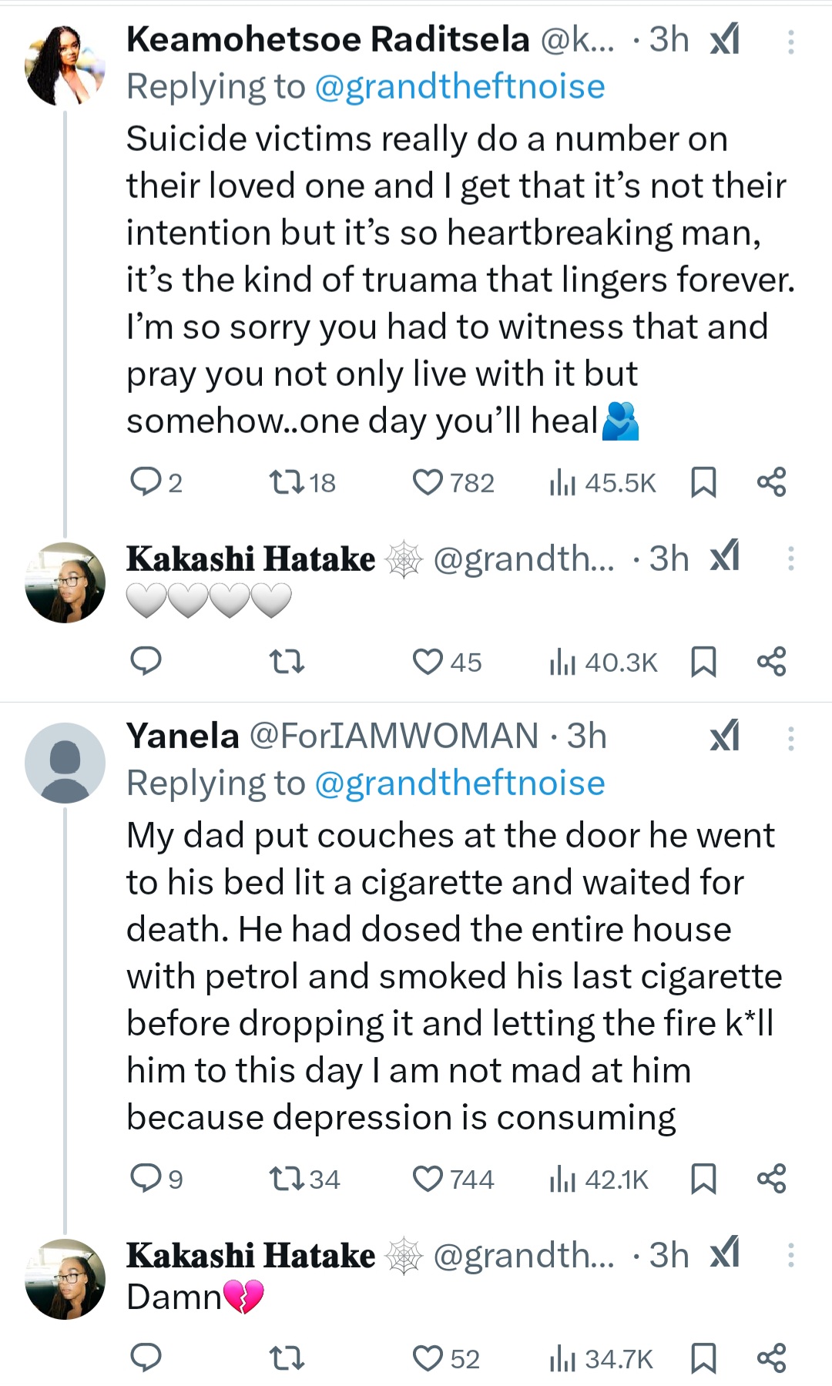Reply to Yanela's tweet with 9 replies
Screen dimensions: 832x1386
145,1179
